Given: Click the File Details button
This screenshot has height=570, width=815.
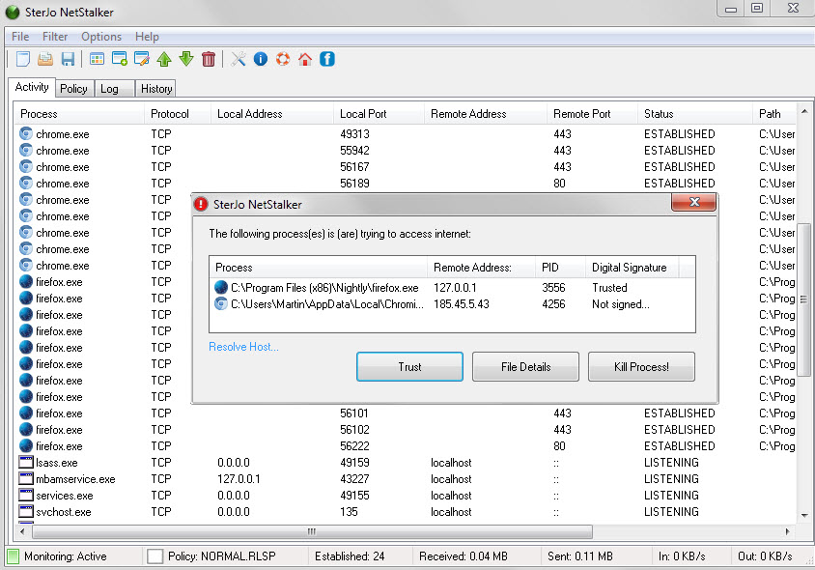Looking at the screenshot, I should (525, 367).
